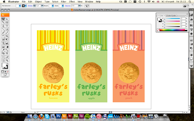The width and height of the screenshot is (194, 121).
Task: Select the Rotate tool
Action: 3,36
